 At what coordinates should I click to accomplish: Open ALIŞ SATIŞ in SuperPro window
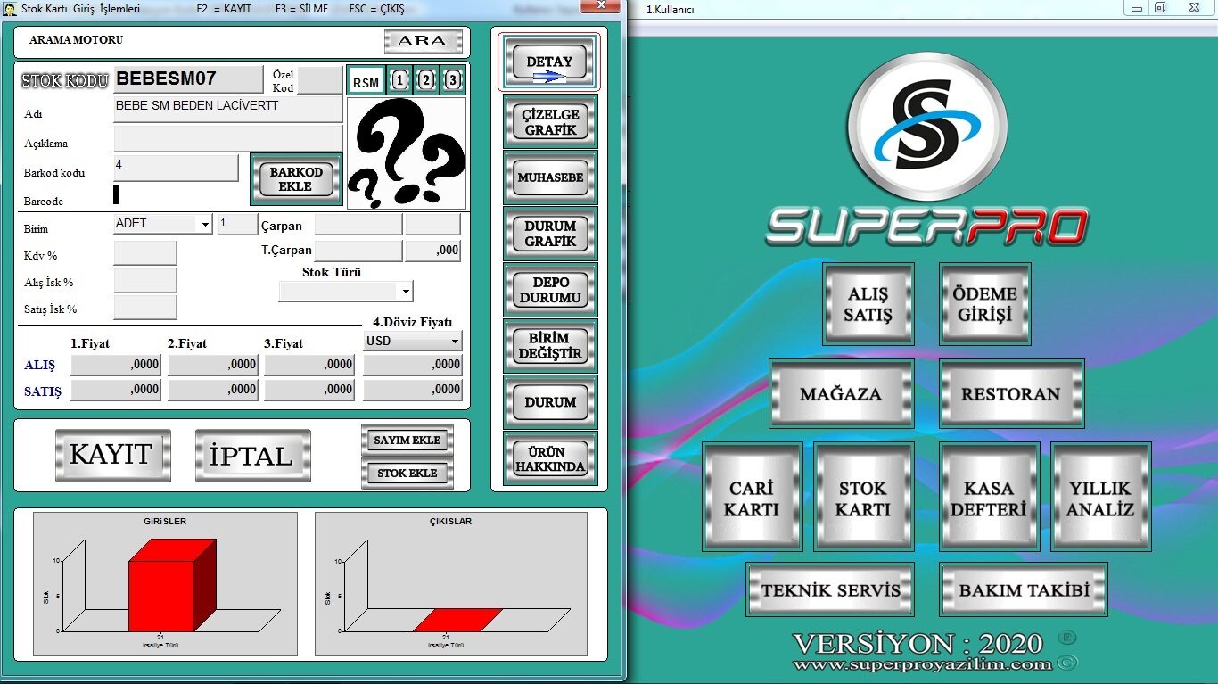[868, 304]
